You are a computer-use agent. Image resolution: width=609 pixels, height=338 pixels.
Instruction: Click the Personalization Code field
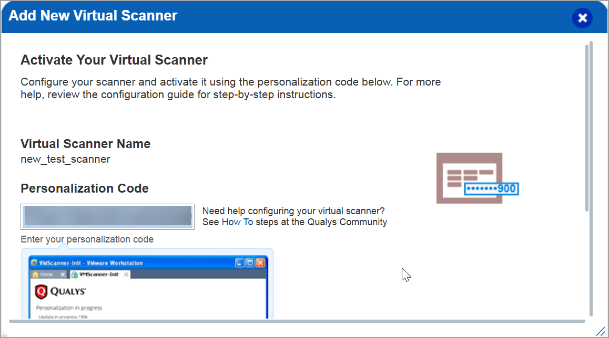108,217
